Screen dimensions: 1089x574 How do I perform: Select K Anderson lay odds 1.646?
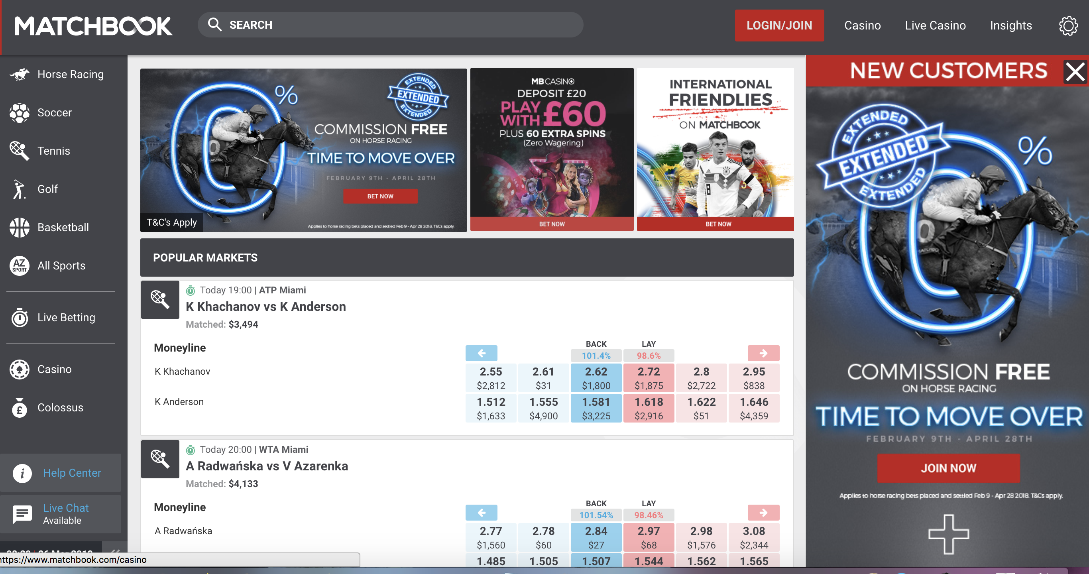click(x=754, y=408)
